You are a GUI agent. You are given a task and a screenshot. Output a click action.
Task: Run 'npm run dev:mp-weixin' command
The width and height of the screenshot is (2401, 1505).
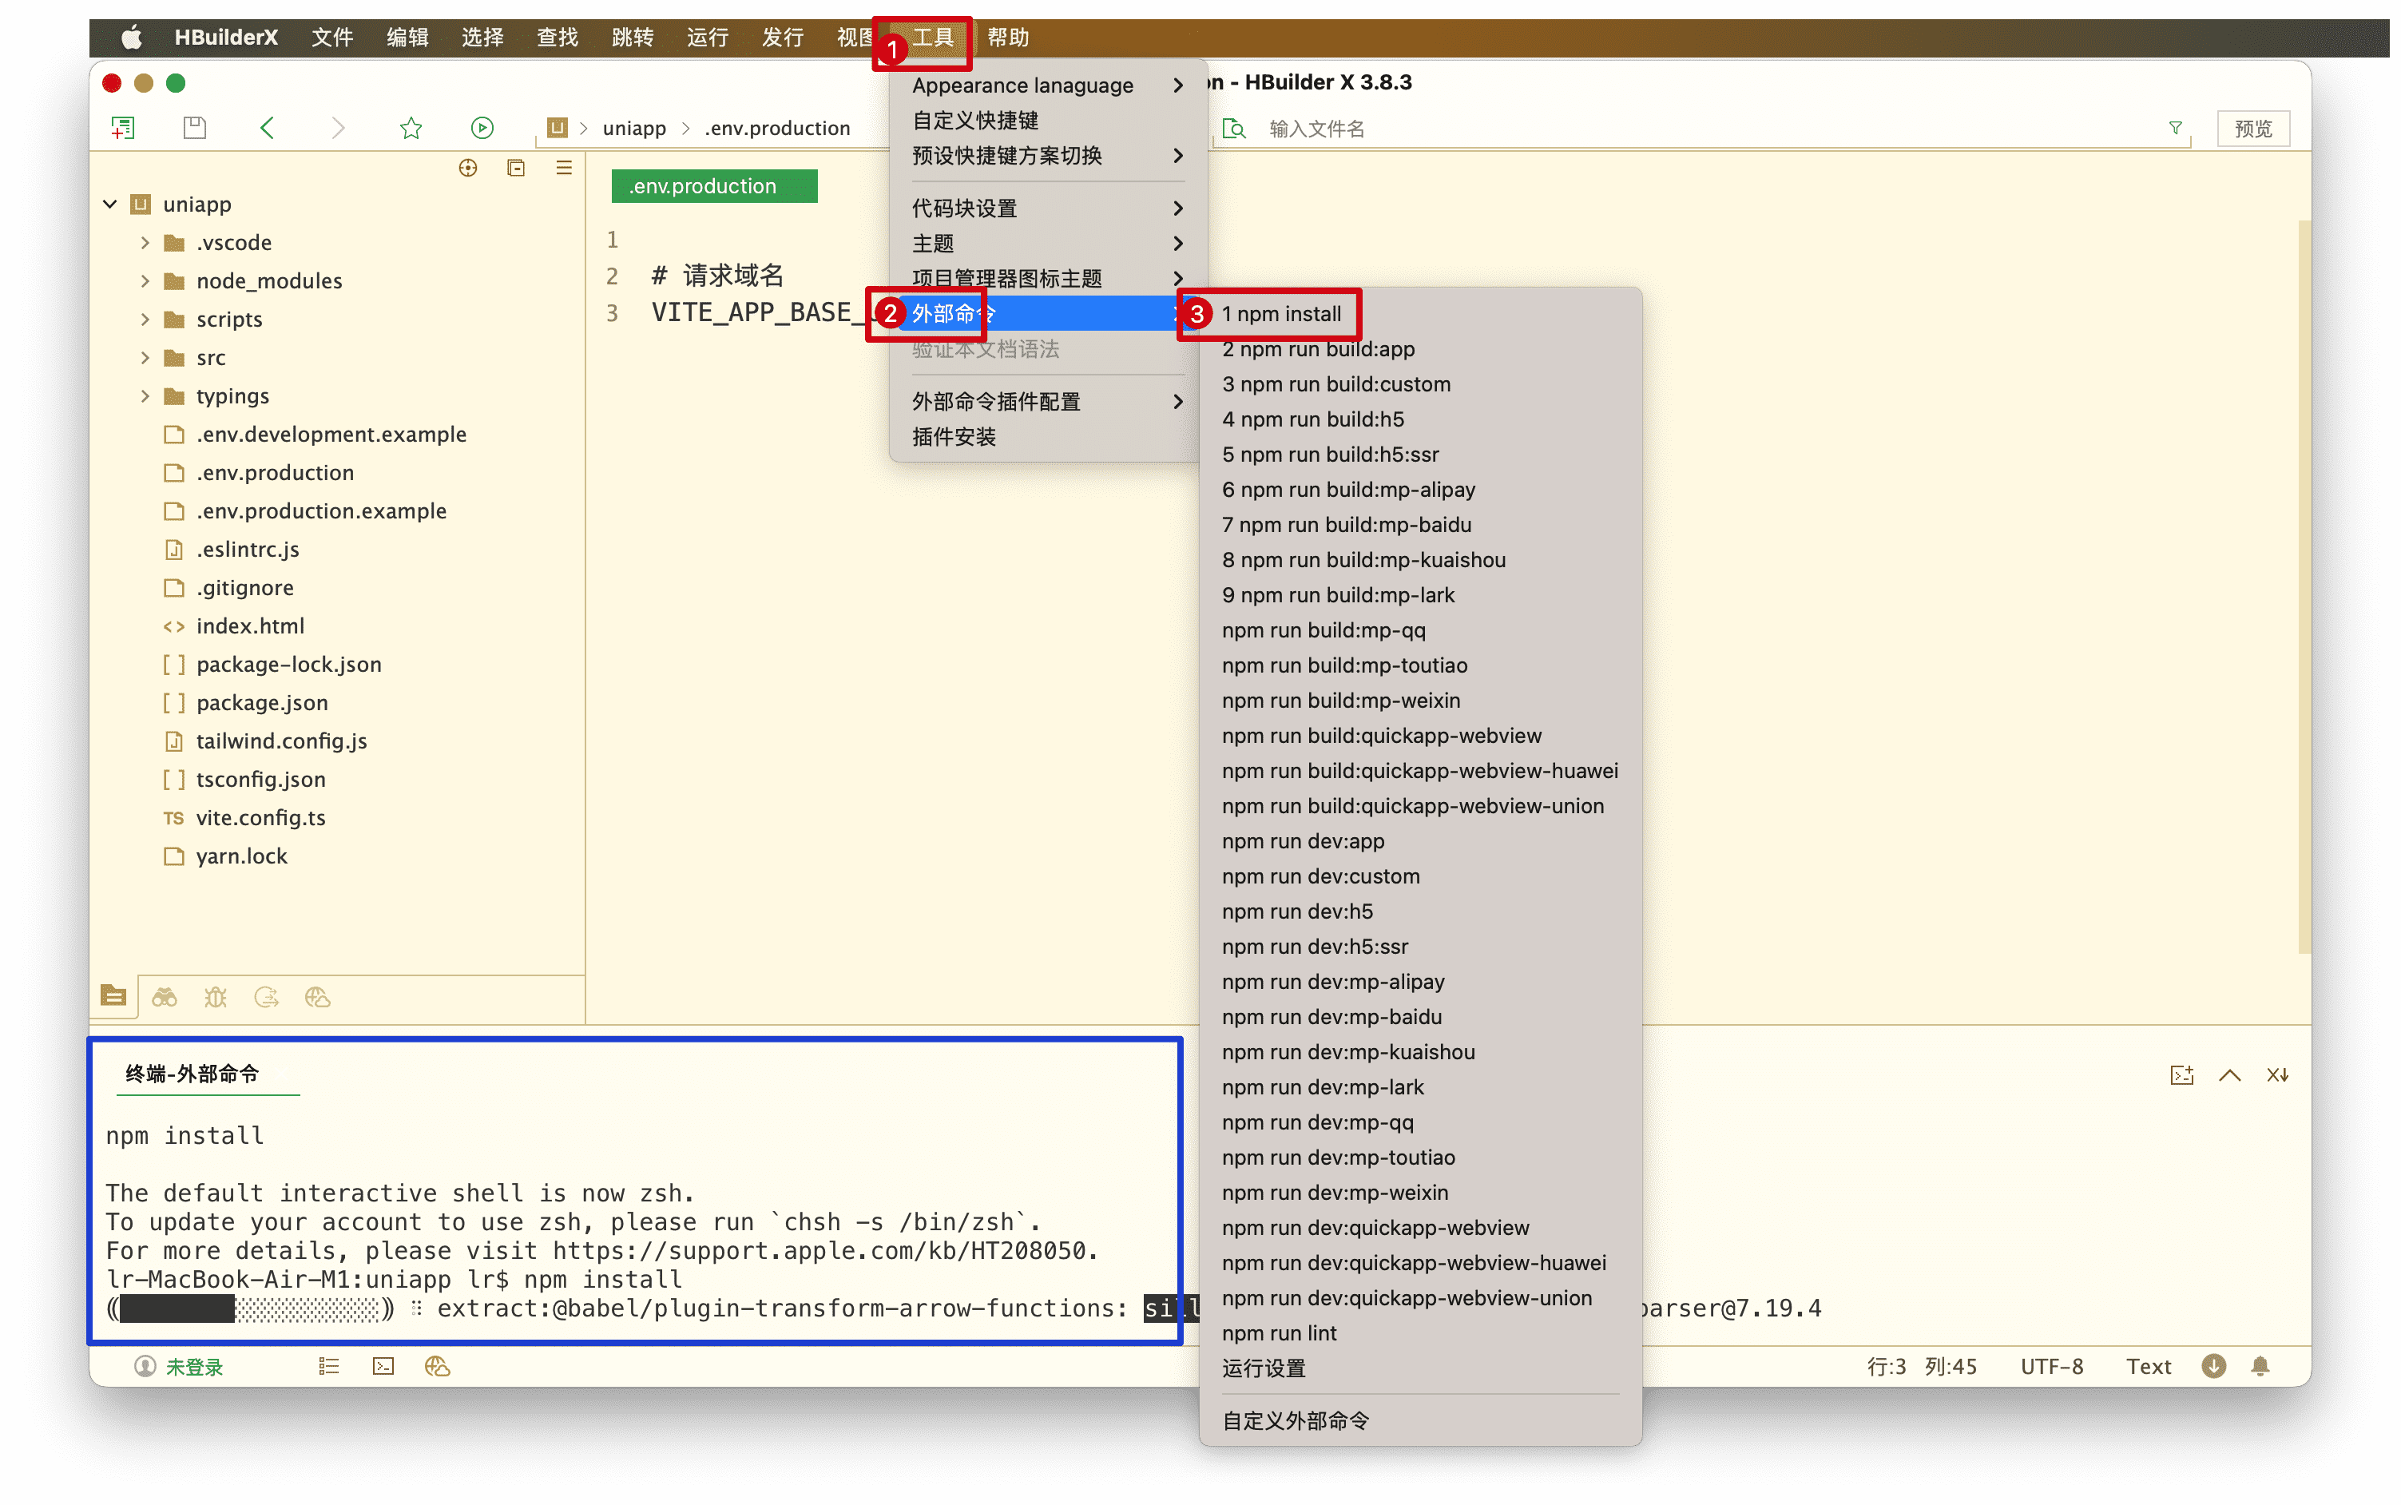pos(1420,1193)
